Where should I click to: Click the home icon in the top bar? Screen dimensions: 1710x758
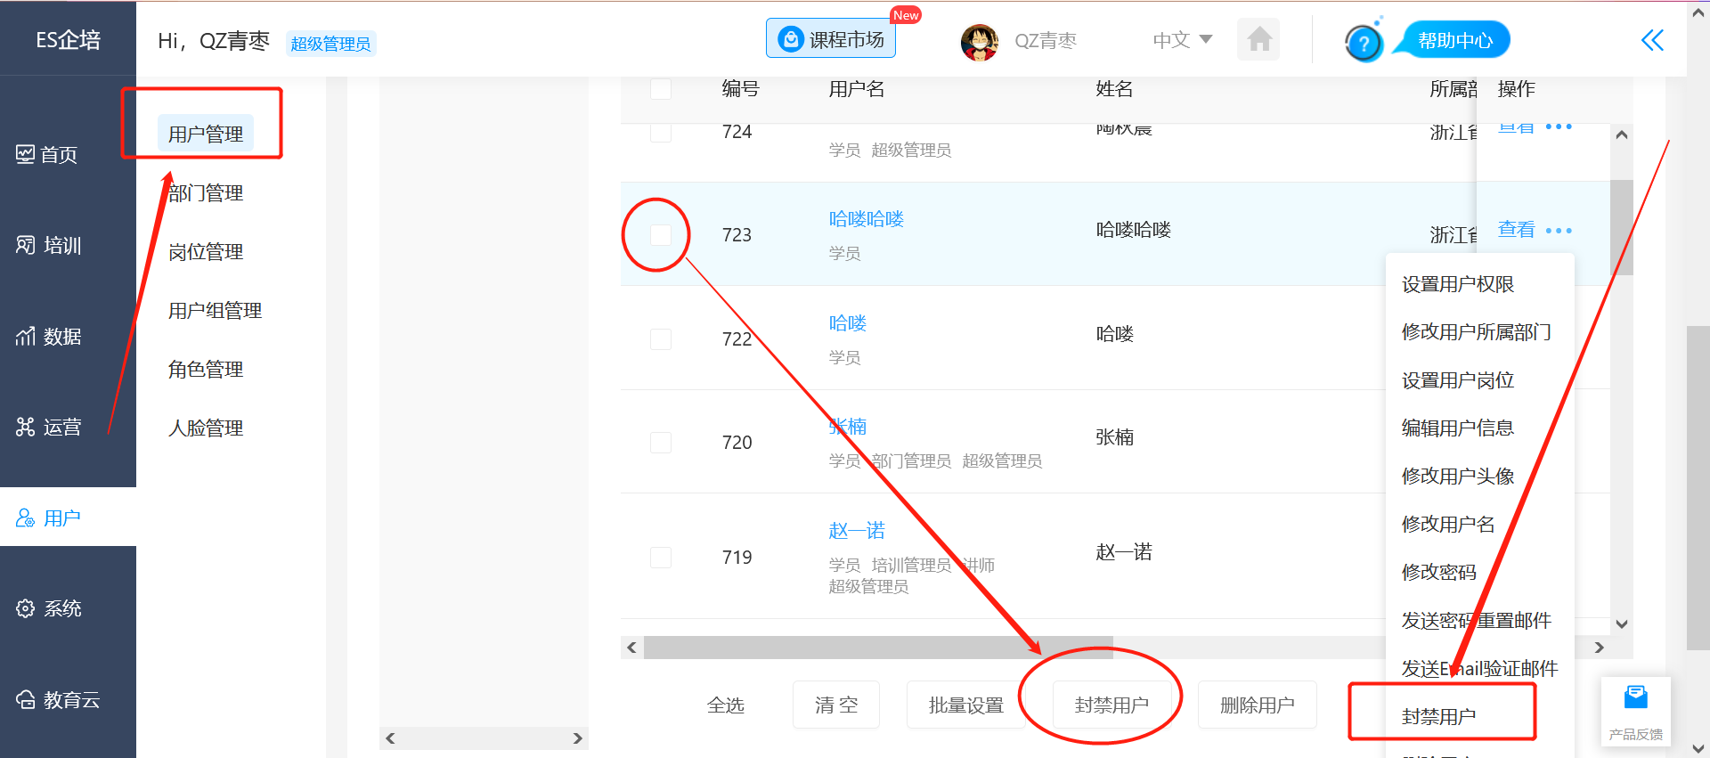pyautogui.click(x=1258, y=40)
